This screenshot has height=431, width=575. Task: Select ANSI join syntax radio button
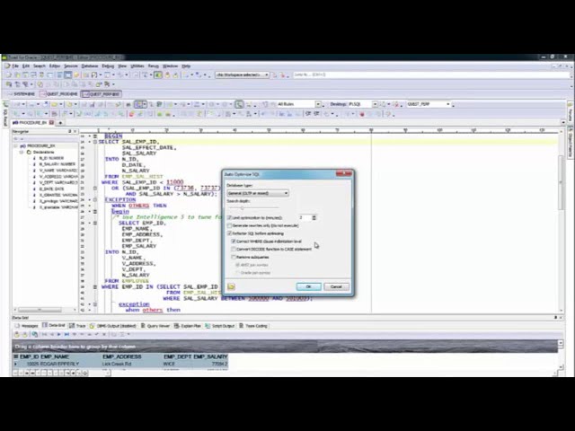237,265
